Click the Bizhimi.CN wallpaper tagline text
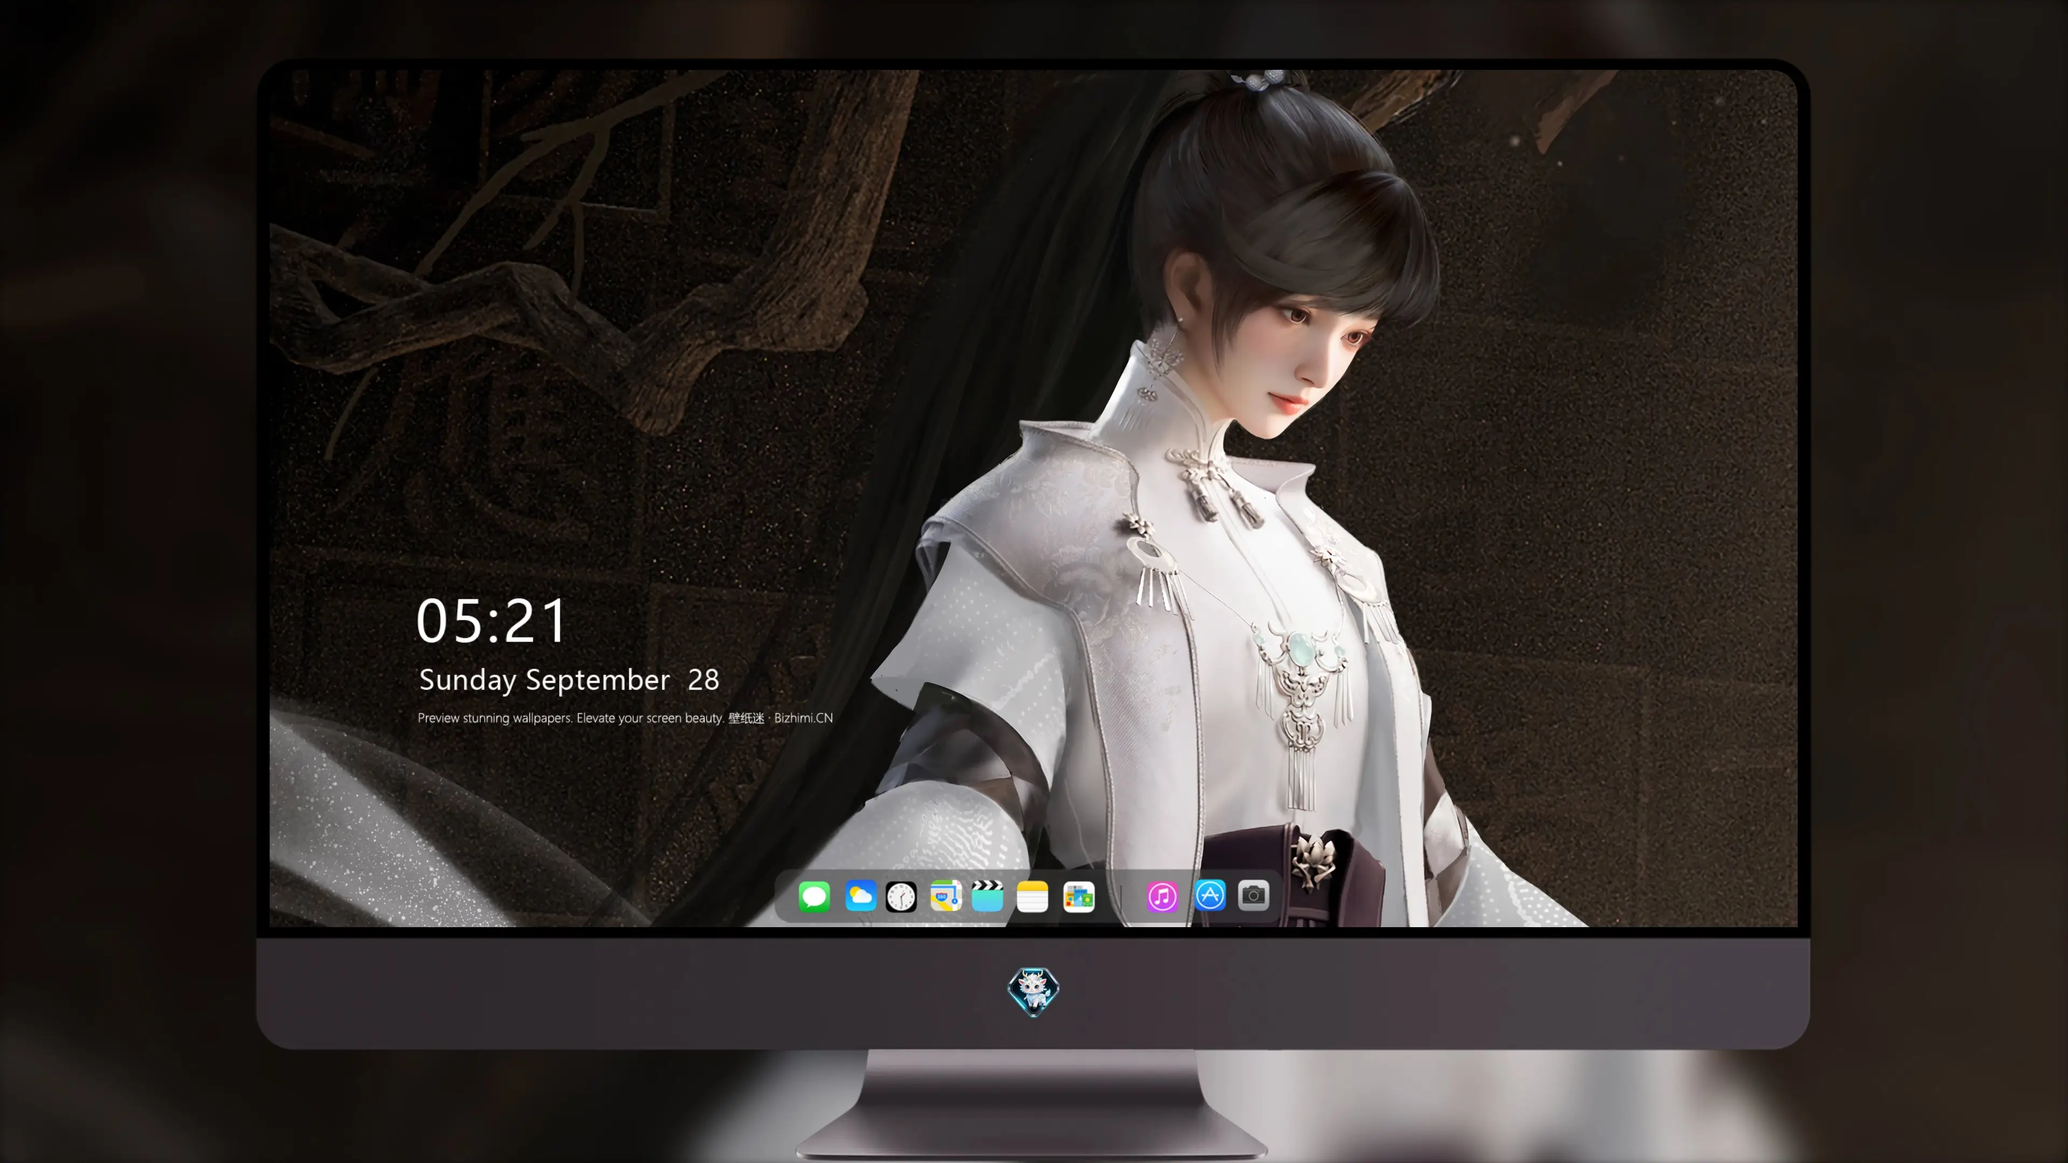This screenshot has height=1163, width=2068. [625, 718]
